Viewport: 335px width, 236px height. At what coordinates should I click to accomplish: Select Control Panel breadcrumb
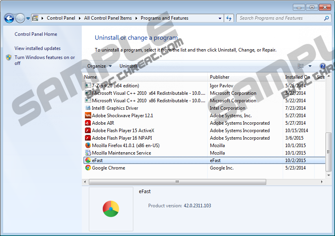tap(61, 18)
